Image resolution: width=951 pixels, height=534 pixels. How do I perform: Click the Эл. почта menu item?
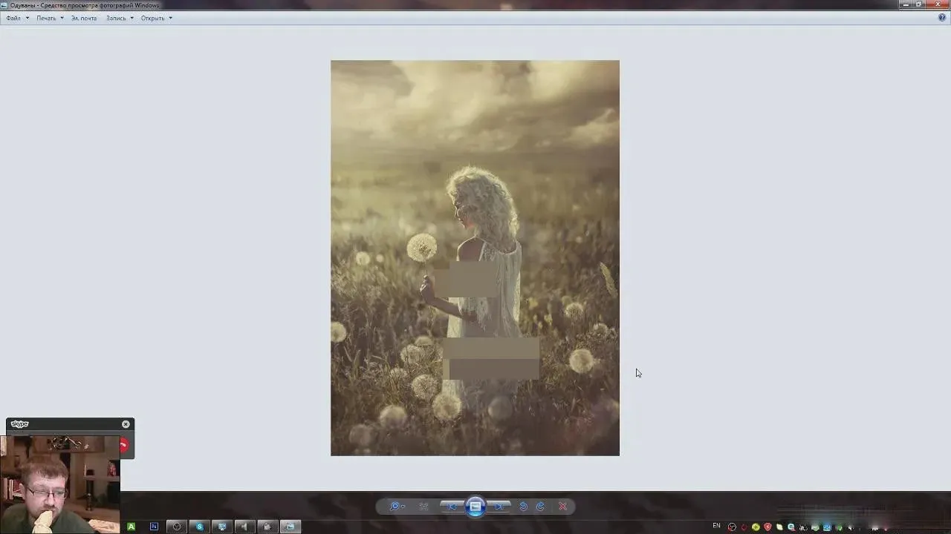click(84, 18)
